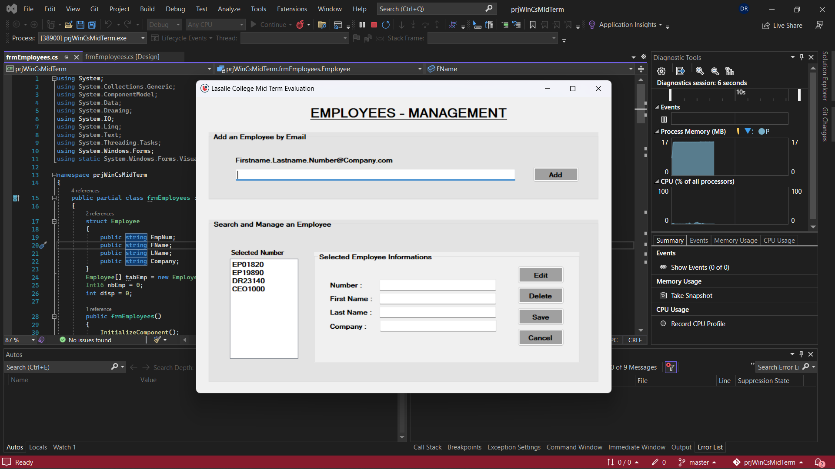Stop debugging with the red square icon
Screen dimensions: 835x469
[373, 25]
